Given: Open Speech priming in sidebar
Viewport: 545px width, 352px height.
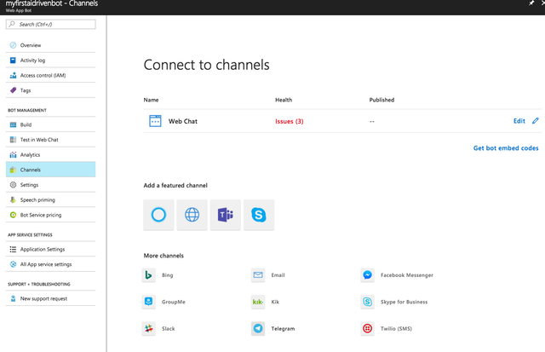Looking at the screenshot, I should point(51,200).
